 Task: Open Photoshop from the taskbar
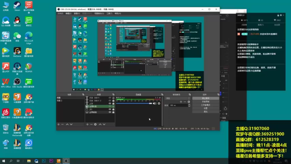(44, 161)
